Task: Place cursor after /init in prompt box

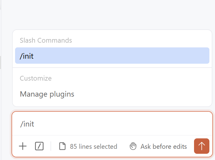Action: [x=35, y=124]
